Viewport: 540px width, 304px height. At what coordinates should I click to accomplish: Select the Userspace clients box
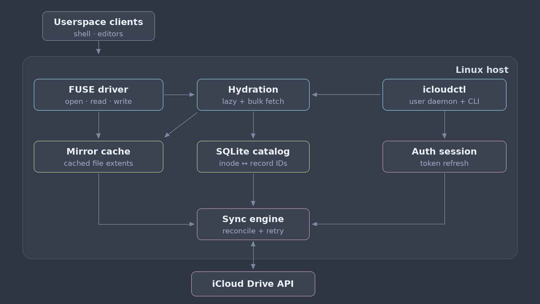click(98, 26)
